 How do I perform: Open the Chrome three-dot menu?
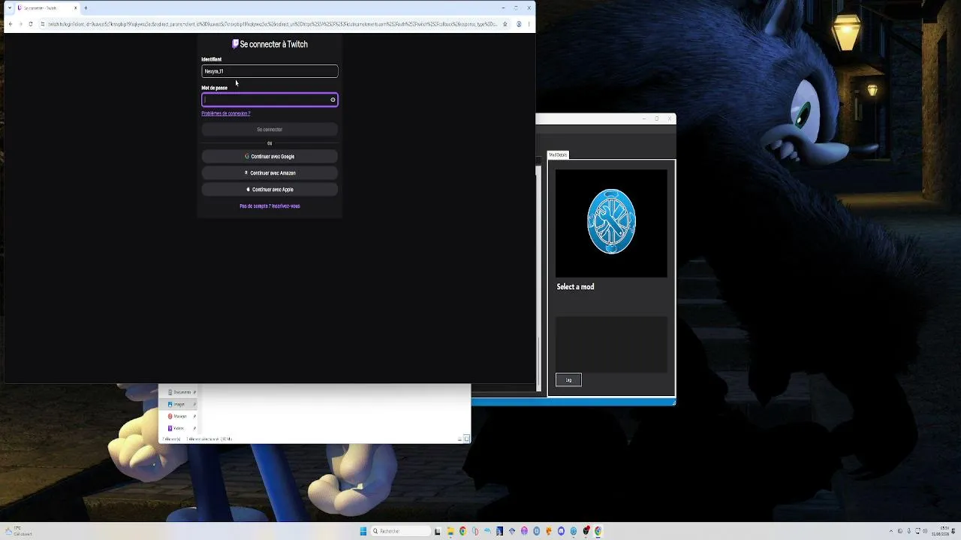pyautogui.click(x=529, y=24)
